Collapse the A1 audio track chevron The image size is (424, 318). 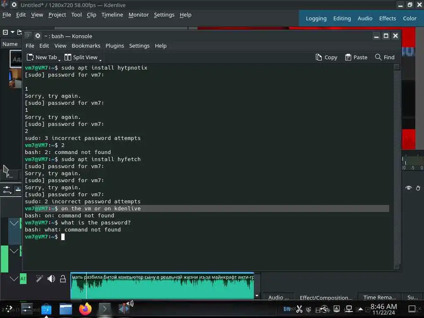14,279
